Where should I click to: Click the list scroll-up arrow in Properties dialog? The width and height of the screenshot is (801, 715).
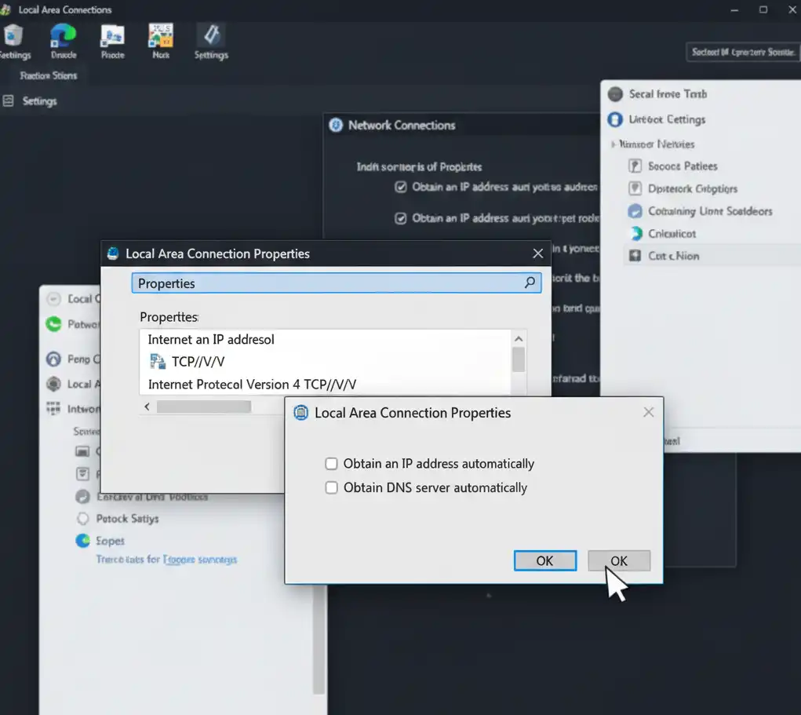point(518,338)
